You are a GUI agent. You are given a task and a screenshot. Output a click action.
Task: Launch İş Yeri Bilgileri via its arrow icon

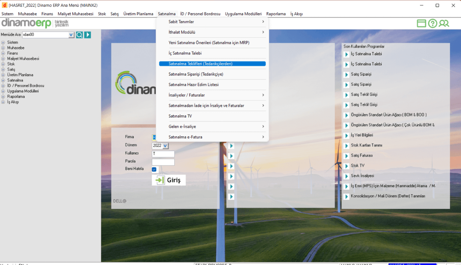pyautogui.click(x=346, y=136)
